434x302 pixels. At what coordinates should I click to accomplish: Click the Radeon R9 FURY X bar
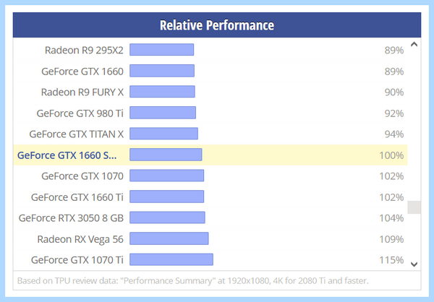tap(162, 92)
